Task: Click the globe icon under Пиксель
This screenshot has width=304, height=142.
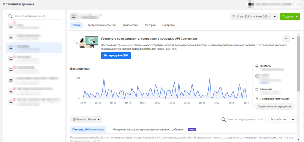Action: [257, 76]
